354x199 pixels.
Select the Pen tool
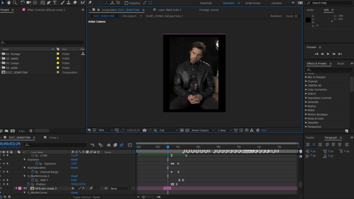click(x=49, y=3)
